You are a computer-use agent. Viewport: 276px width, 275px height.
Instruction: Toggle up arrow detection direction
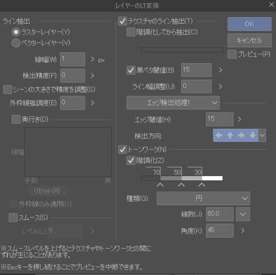230,135
